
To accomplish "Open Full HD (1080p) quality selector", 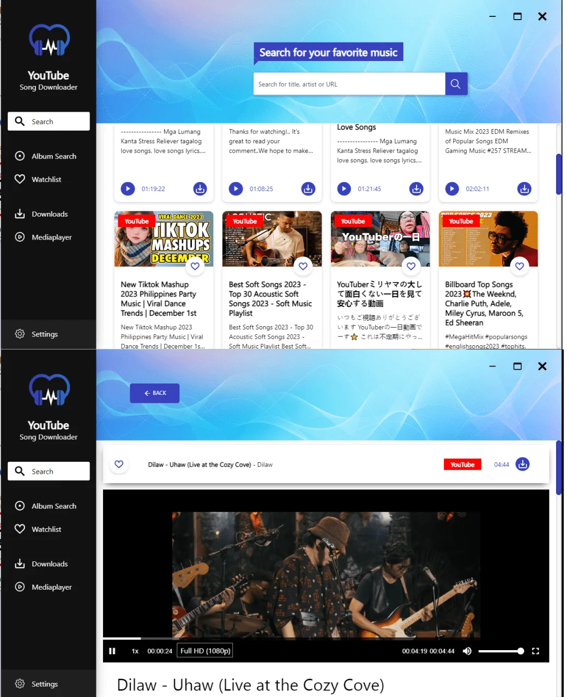I will (x=205, y=651).
